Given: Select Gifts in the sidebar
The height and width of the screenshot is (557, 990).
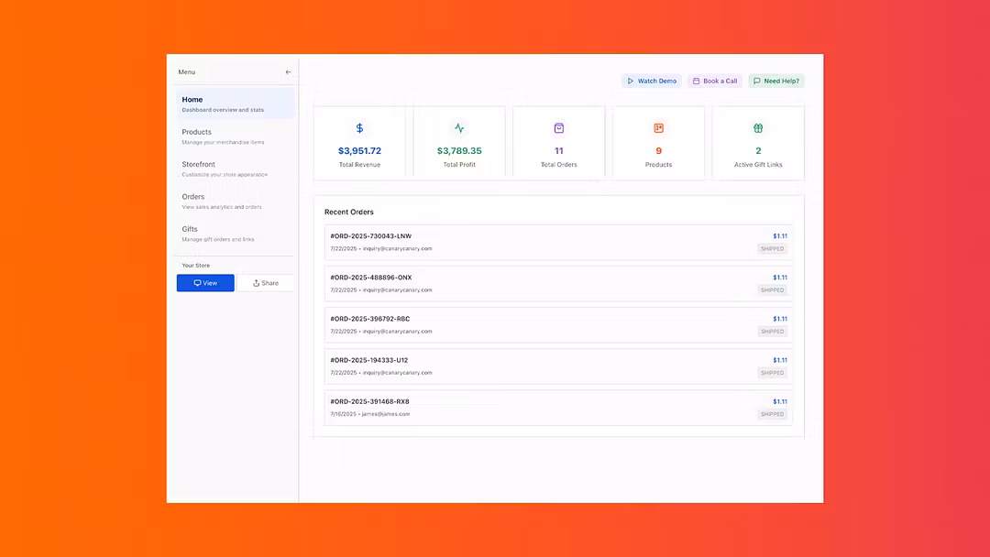Looking at the screenshot, I should pos(235,234).
